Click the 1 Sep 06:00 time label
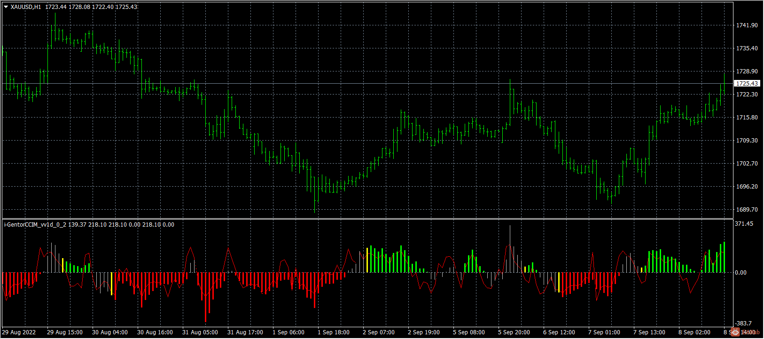Viewport: 764px width, 339px height. coord(288,332)
